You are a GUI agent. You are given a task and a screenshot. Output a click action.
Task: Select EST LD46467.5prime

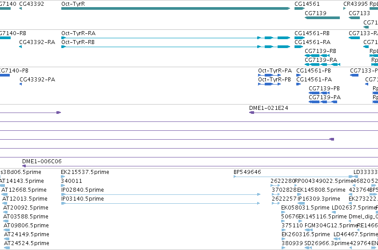tap(337, 239)
